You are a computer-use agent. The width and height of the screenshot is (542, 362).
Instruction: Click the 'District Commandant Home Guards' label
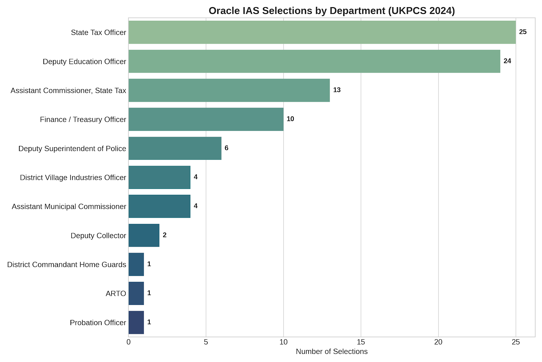pyautogui.click(x=67, y=265)
